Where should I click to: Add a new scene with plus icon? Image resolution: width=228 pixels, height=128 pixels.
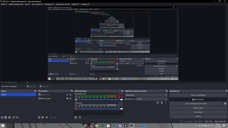click(2, 117)
